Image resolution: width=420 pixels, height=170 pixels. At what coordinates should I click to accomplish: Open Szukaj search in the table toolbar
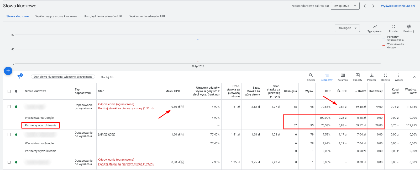(x=311, y=75)
